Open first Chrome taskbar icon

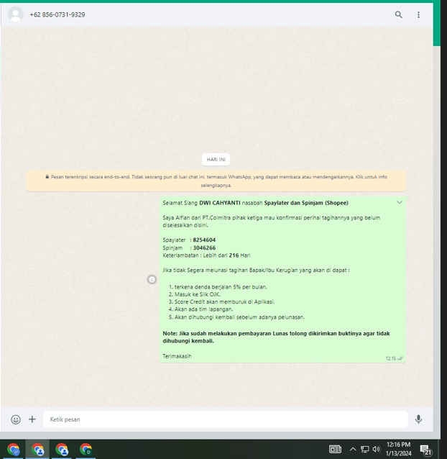[x=14, y=450]
